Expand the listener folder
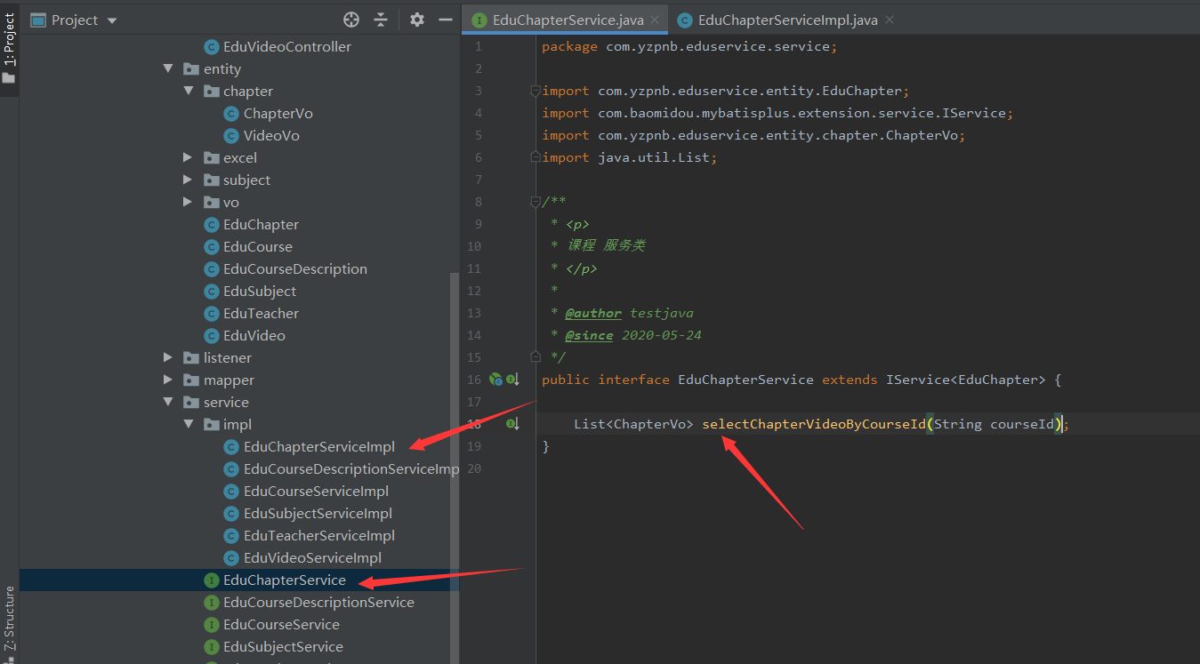 point(168,357)
